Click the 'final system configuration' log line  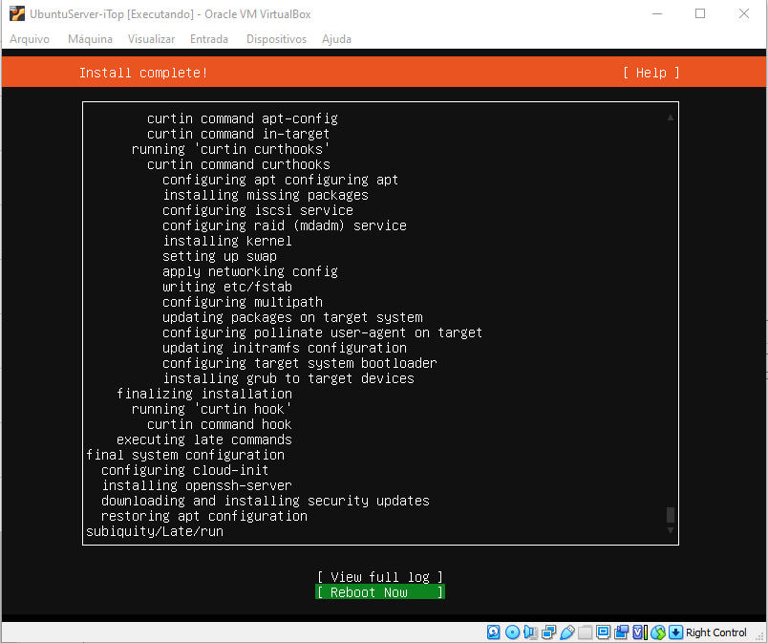(x=185, y=455)
